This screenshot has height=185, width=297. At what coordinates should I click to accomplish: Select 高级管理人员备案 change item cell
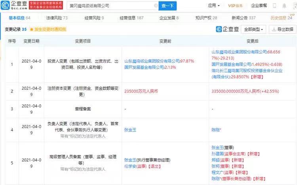point(83,163)
